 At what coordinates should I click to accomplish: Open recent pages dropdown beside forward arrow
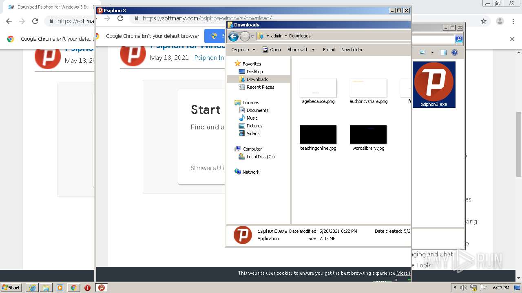252,37
